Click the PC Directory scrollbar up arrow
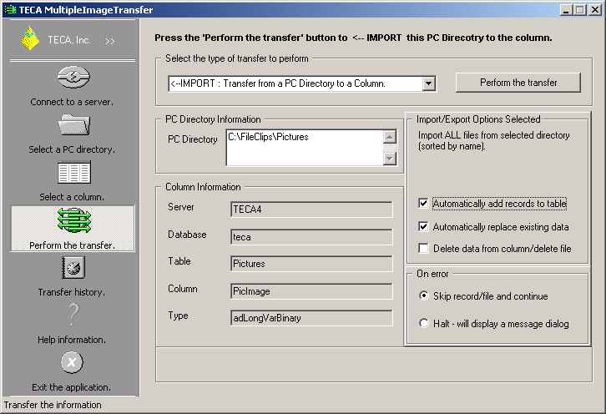Image resolution: width=606 pixels, height=414 pixels. tap(390, 136)
